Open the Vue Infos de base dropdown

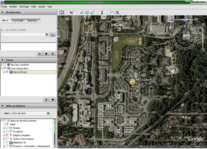48,113
